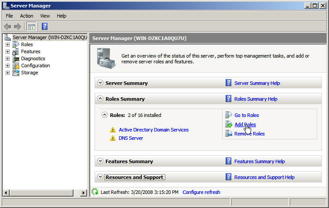
Task: Click the Server Summary heading text
Action: point(127,83)
